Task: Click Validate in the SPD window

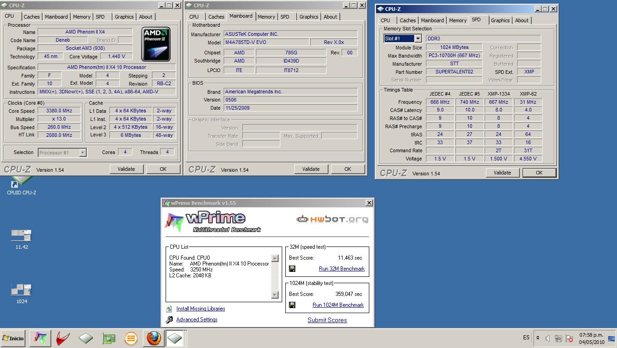Action: (x=502, y=173)
